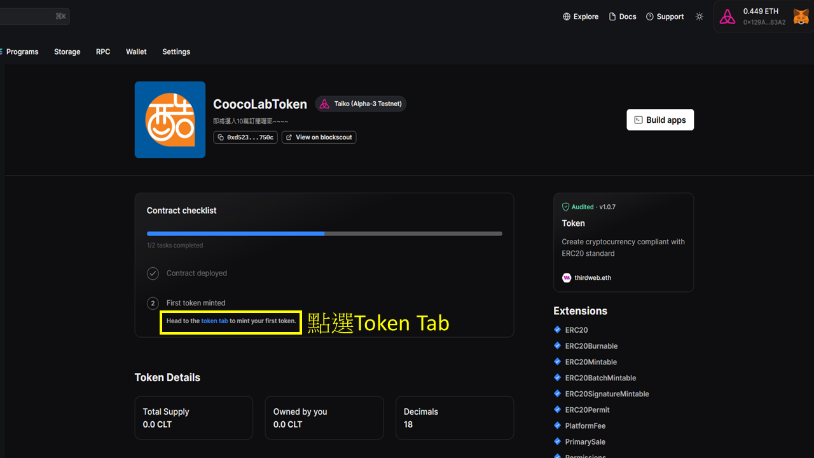Image resolution: width=814 pixels, height=458 pixels.
Task: Click the diamond icon next to ERC20Permit
Action: pos(558,409)
